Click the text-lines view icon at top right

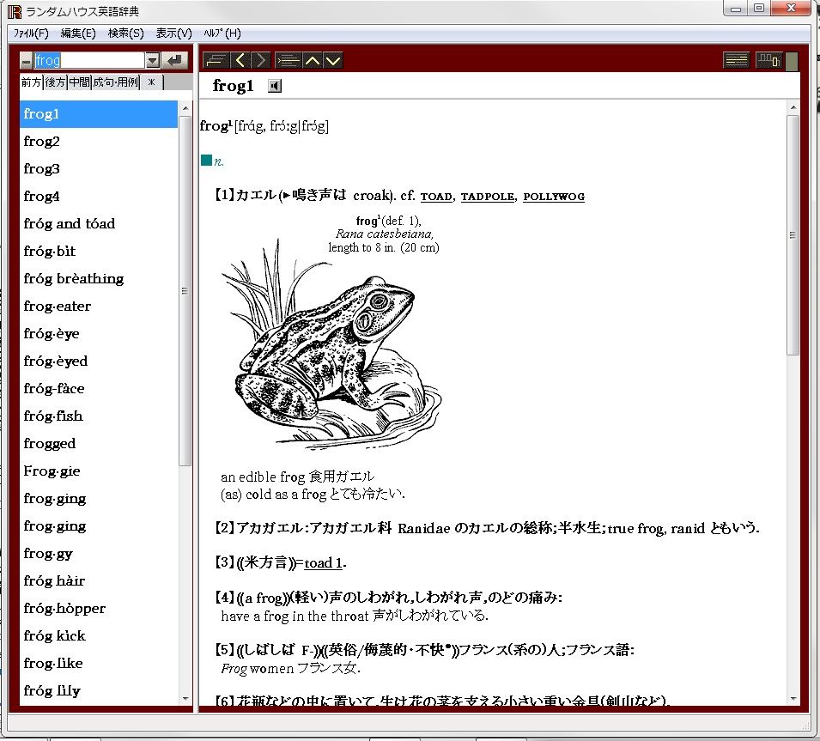click(737, 61)
